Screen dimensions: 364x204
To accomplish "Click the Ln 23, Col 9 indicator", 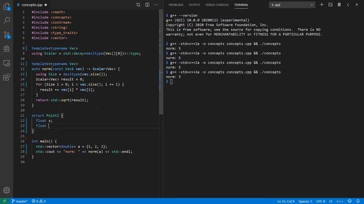I will click(286, 201).
